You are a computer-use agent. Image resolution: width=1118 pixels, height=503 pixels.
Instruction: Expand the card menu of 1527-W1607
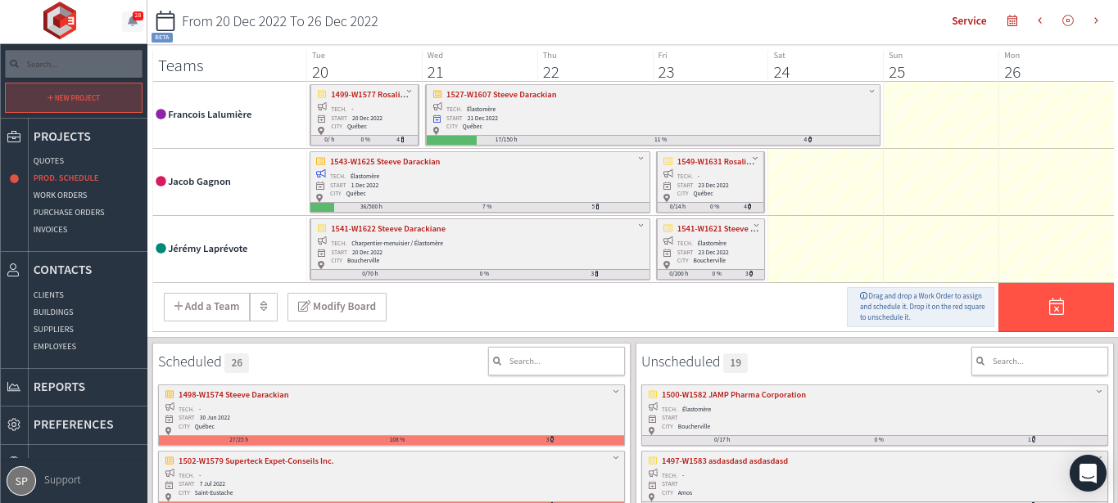(x=872, y=92)
